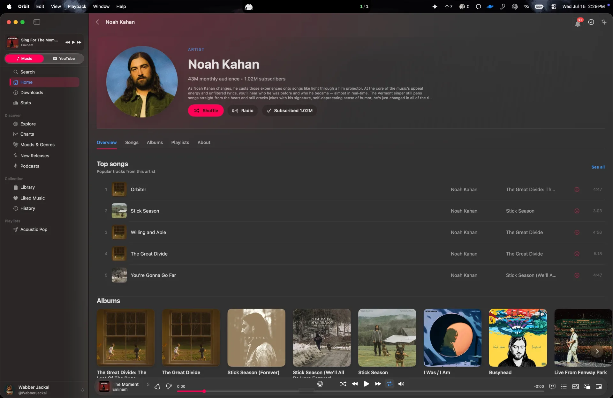Select the Music source toggle
The height and width of the screenshot is (398, 613).
[x=25, y=59]
